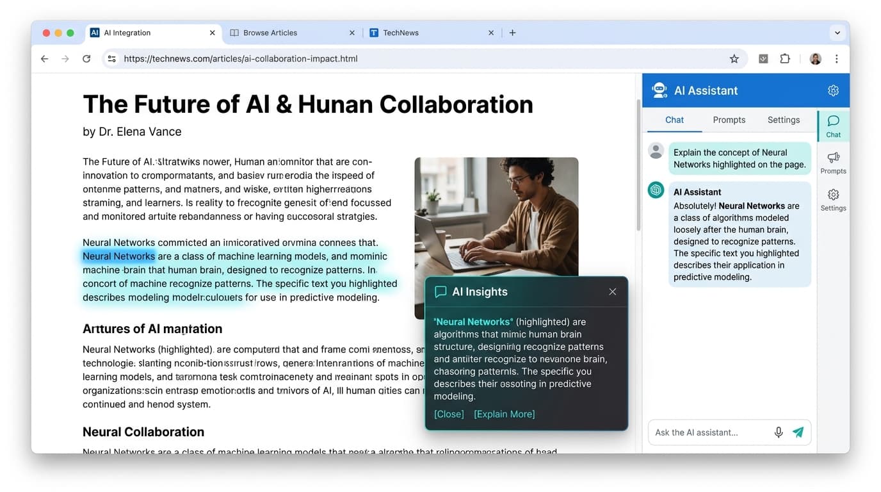
Task: Click the dark extension icon beside the star
Action: (763, 59)
